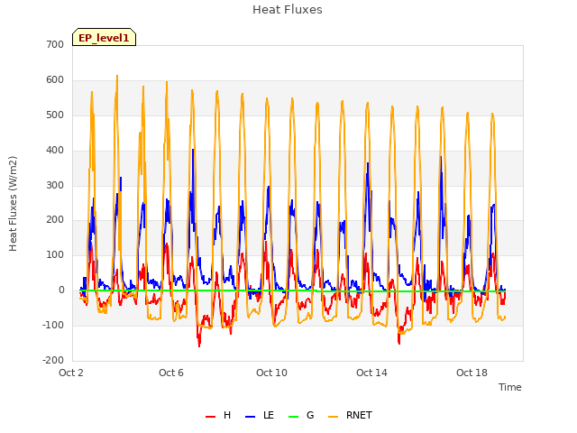Click the 0 y-axis tick label

[61, 290]
